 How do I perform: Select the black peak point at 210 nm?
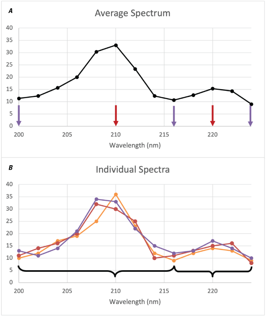116,45
